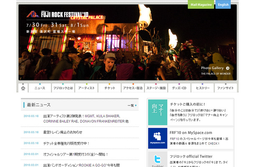255x167 pixels.
Task: Open the Mail Magazine button
Action: click(x=201, y=5)
